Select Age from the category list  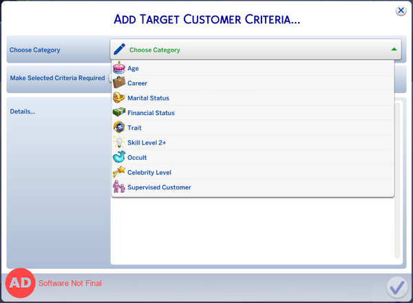134,69
